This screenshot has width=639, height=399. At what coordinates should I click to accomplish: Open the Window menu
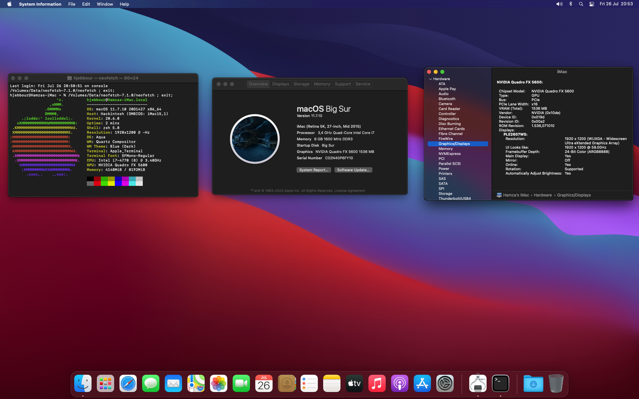(x=105, y=4)
